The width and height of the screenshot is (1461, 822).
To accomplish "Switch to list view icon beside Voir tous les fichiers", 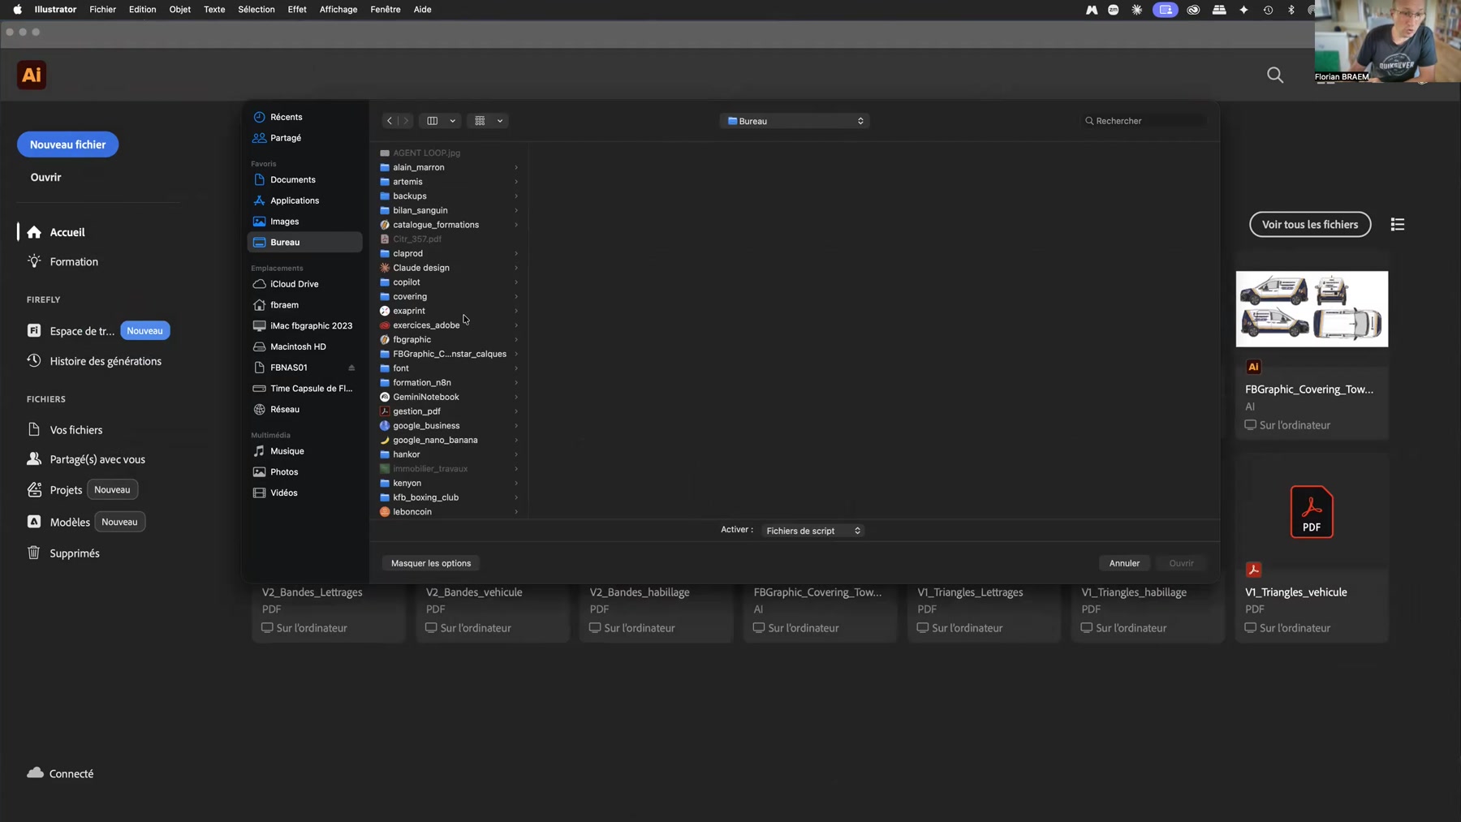I will point(1397,225).
